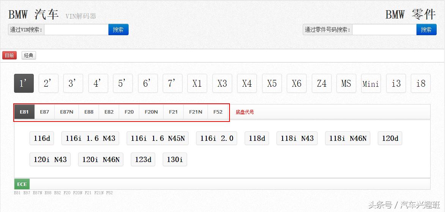Select the 120i N43 model
The height and width of the screenshot is (212, 445).
pos(50,159)
